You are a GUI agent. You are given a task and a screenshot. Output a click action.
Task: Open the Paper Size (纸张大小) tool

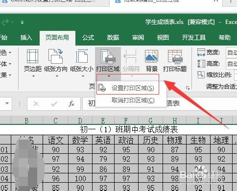click(x=82, y=63)
